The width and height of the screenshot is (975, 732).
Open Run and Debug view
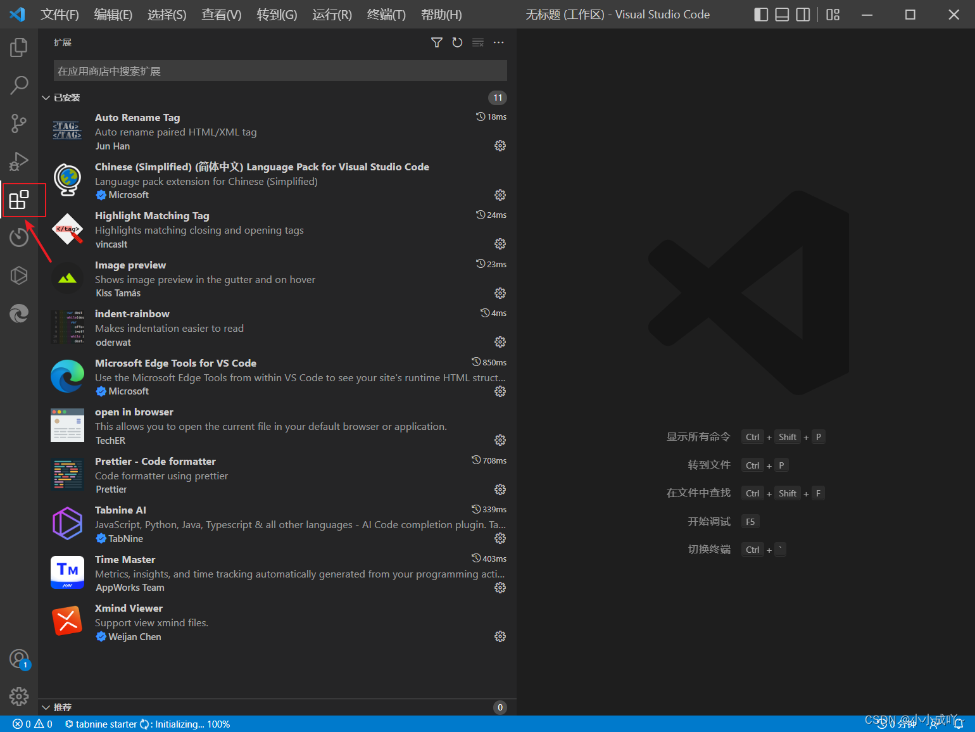[19, 161]
